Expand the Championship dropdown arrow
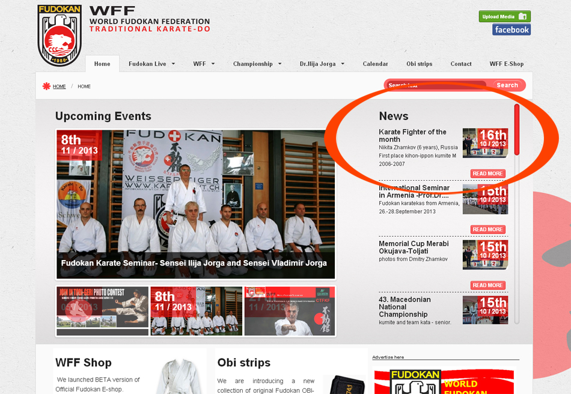The width and height of the screenshot is (571, 394). pos(279,64)
